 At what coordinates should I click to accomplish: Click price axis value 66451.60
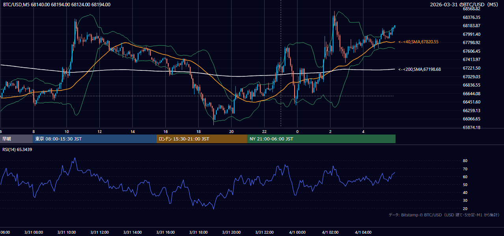click(471, 102)
